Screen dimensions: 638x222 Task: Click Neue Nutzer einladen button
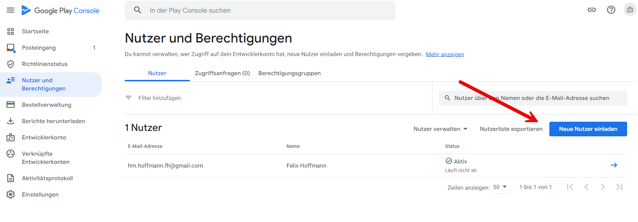coord(588,129)
